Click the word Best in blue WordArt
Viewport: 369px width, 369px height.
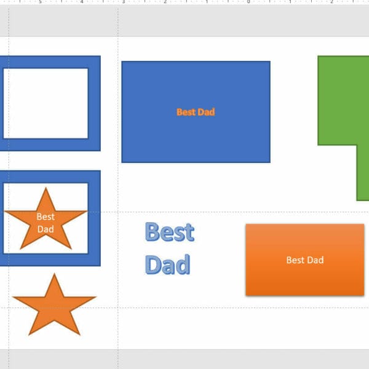(169, 232)
